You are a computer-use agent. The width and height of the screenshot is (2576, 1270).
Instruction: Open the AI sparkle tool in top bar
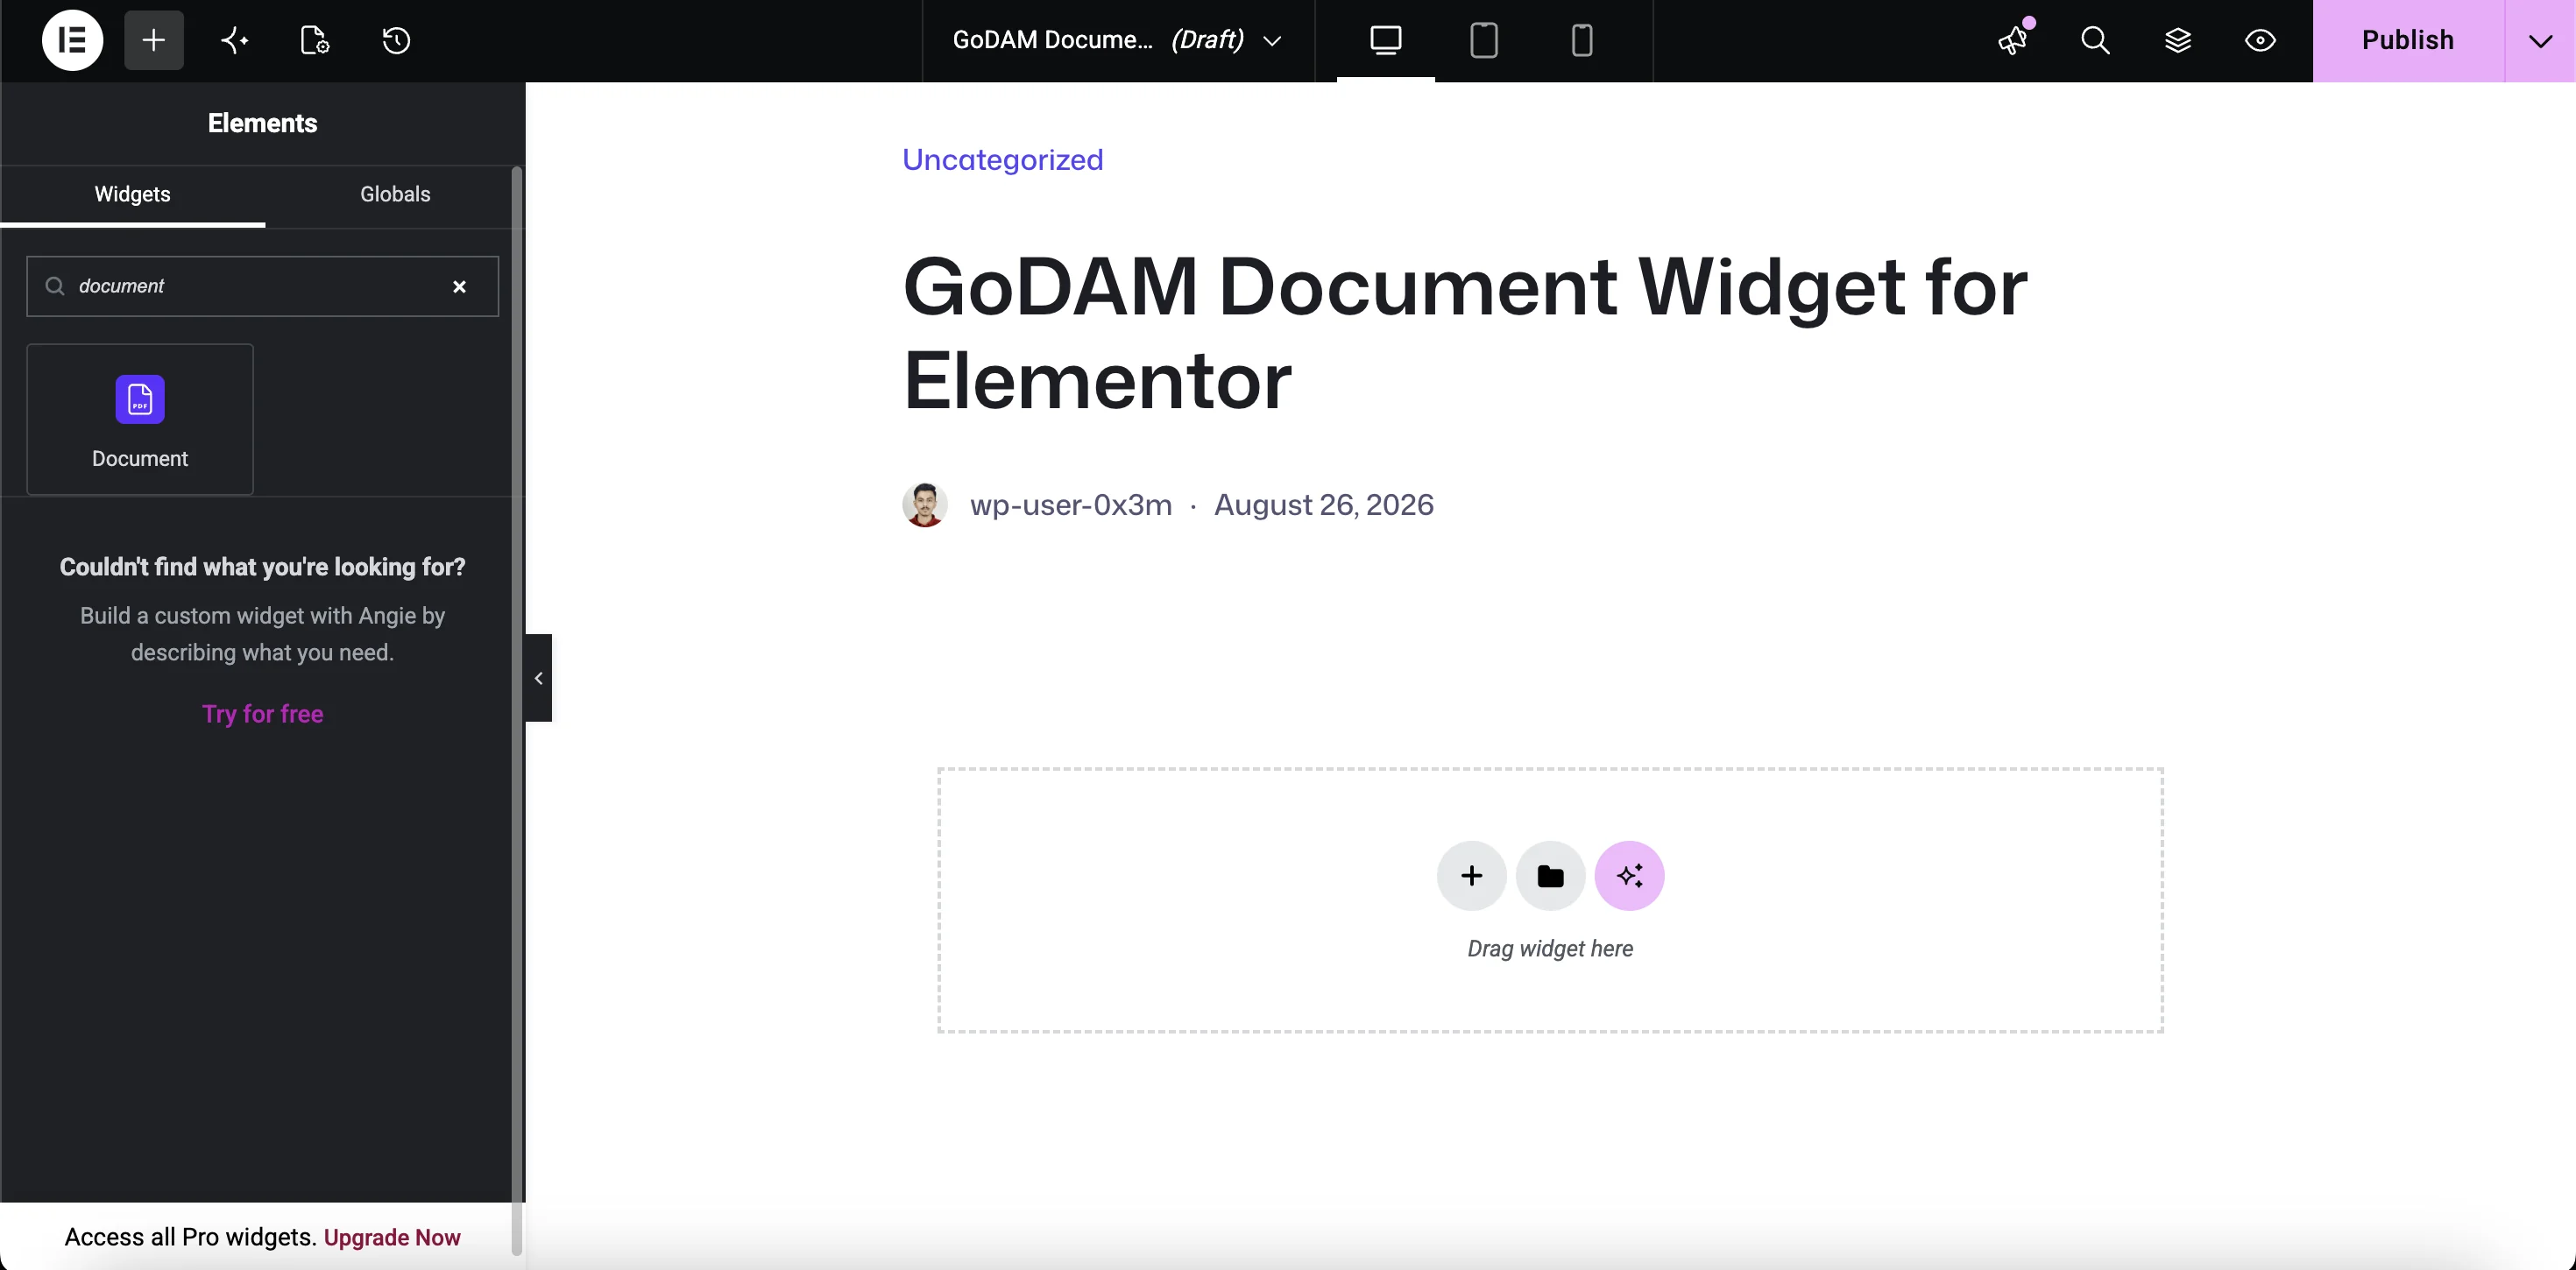(235, 40)
